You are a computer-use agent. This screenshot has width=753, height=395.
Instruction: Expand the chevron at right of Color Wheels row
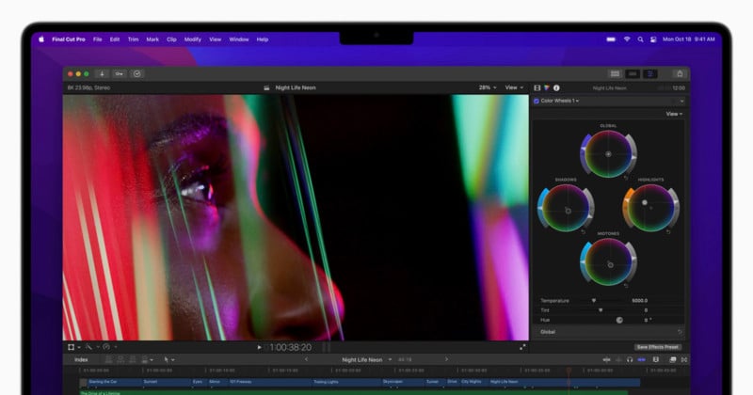tap(681, 101)
